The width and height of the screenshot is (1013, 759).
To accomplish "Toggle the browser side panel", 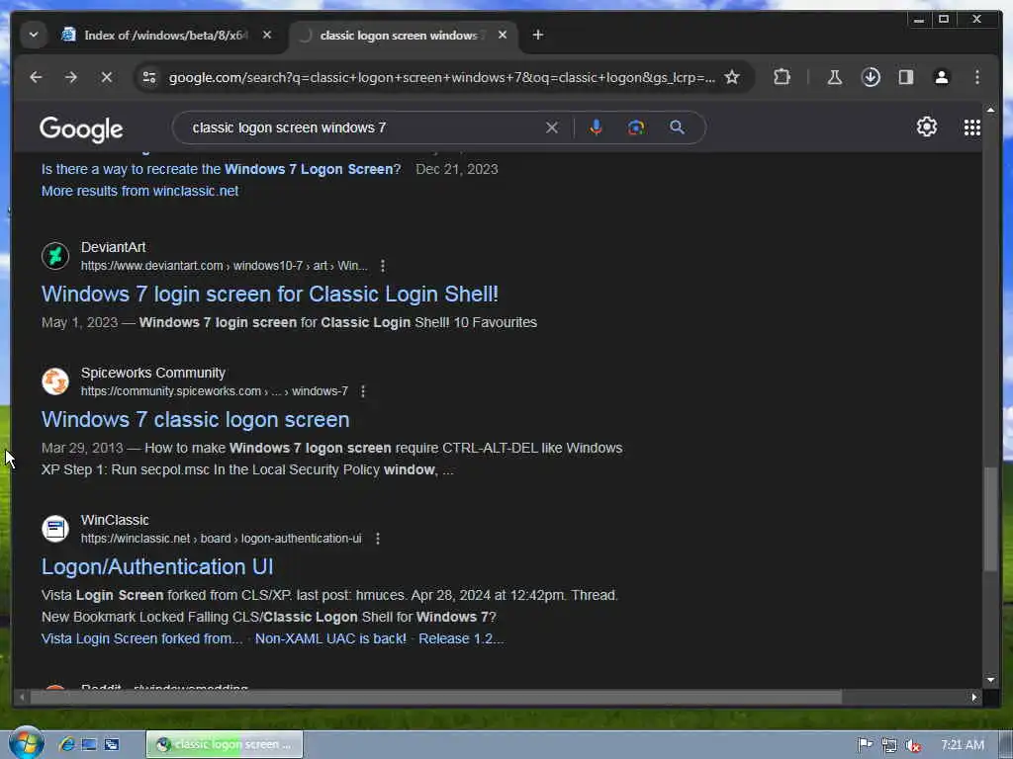I will click(x=906, y=77).
